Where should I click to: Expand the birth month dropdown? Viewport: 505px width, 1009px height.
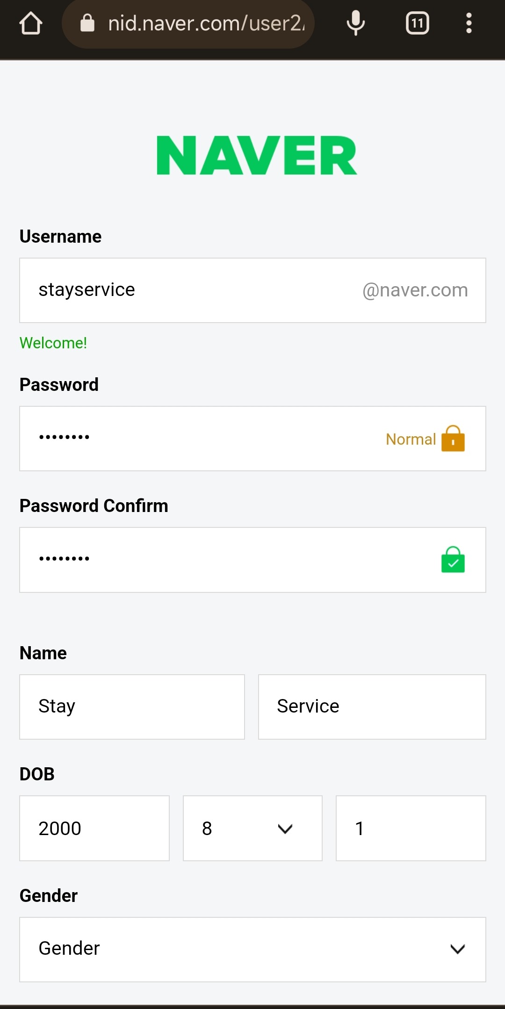[252, 828]
